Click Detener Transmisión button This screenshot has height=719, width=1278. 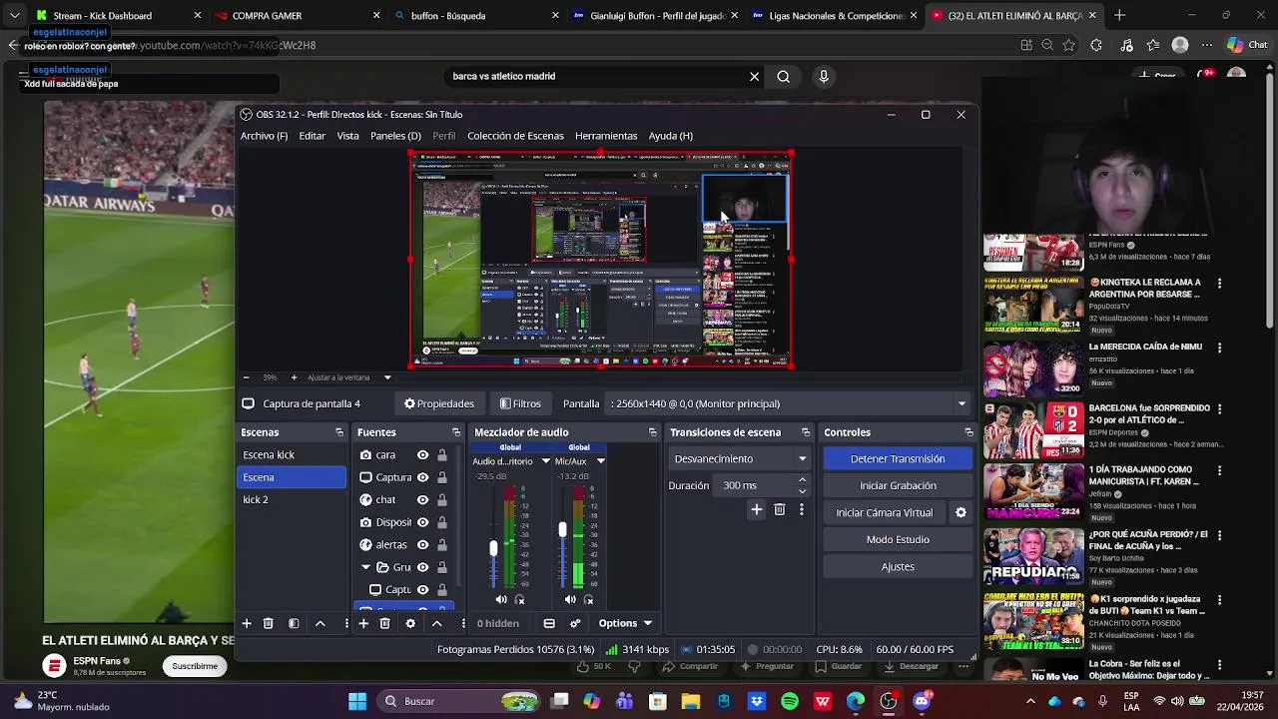898,458
